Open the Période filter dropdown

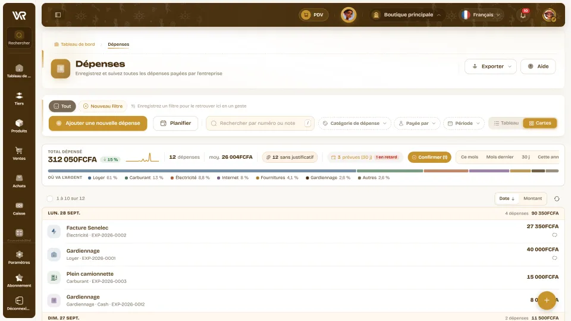point(464,124)
